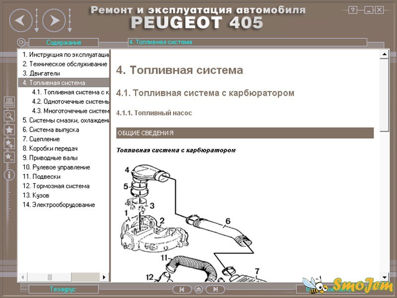The image size is (397, 298).
Task: Select 1. Инструкция по эксплуатации
Action: coord(66,55)
